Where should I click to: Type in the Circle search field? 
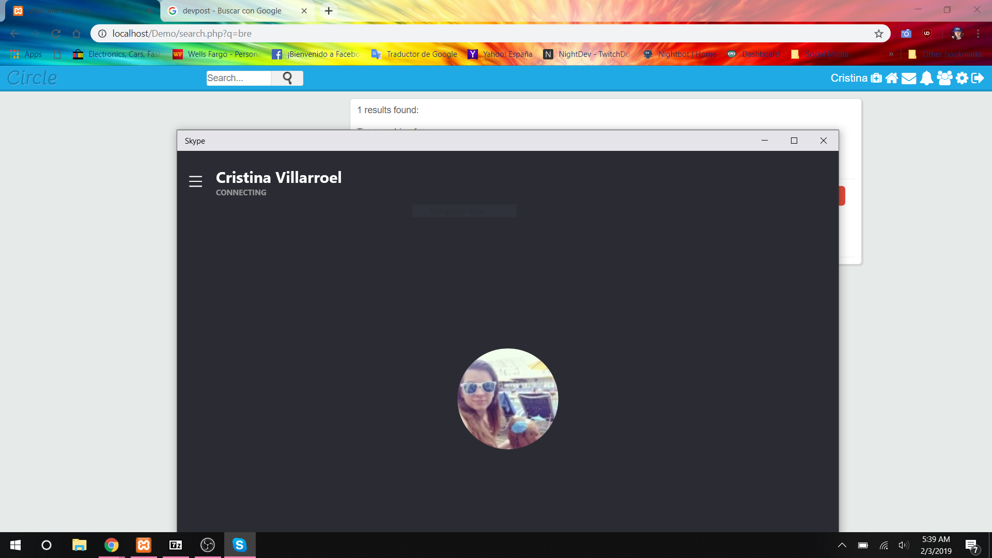(238, 78)
